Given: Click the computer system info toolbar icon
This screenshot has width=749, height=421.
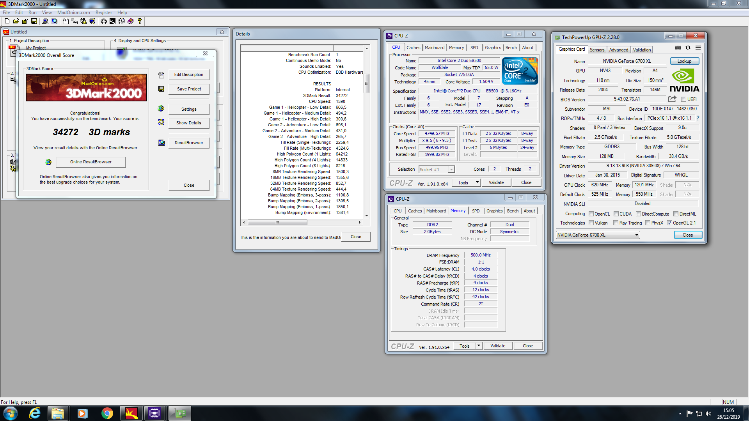Looking at the screenshot, I should click(x=45, y=21).
